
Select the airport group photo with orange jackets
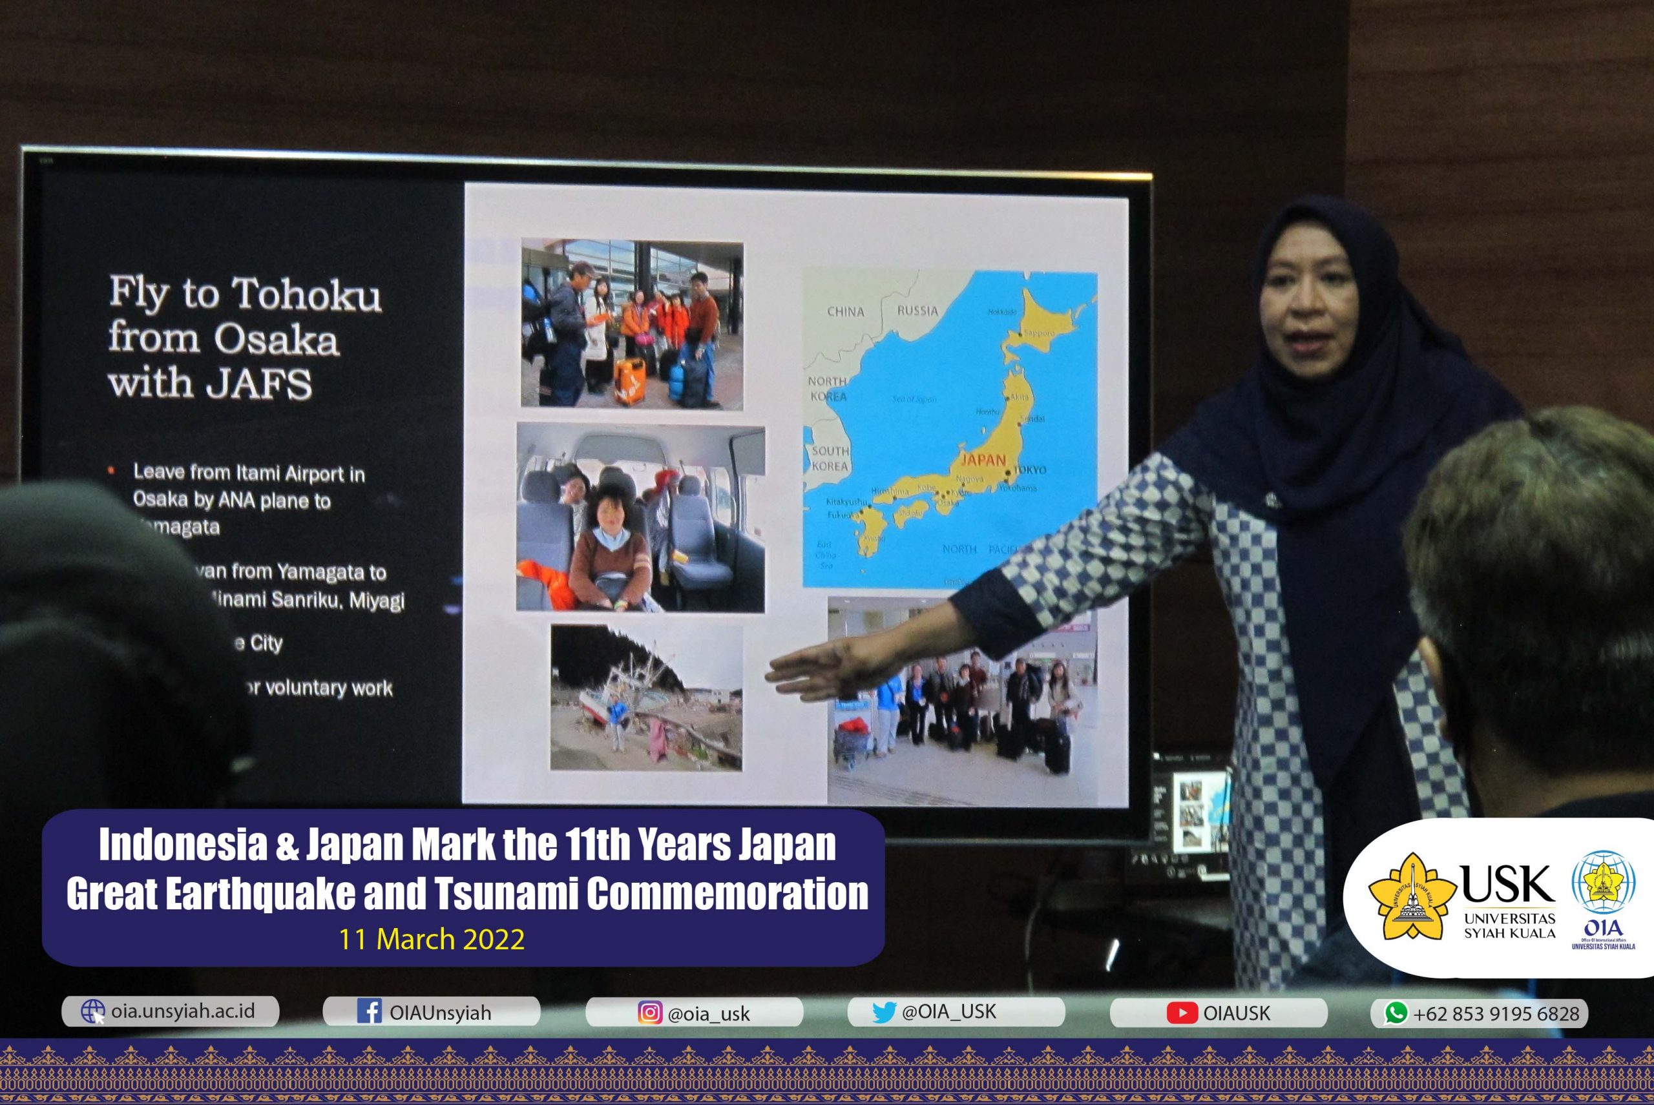coord(632,324)
